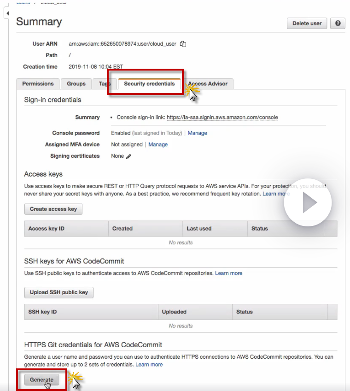Open the console sign-in link URL
The height and width of the screenshot is (391, 350).
click(222, 117)
